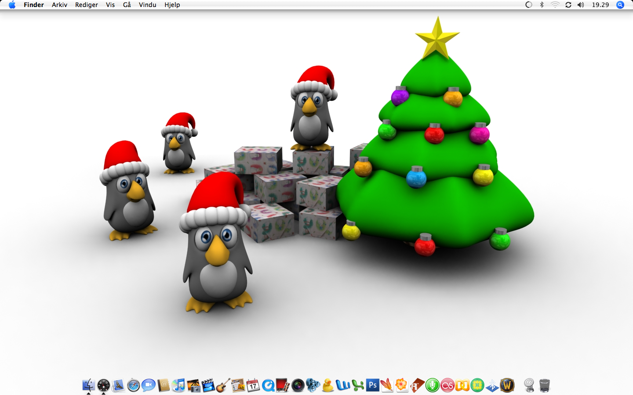Click the 19.29 clock

point(600,5)
